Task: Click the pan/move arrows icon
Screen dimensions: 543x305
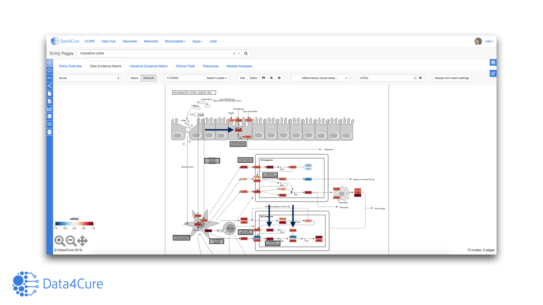Action: (x=82, y=241)
